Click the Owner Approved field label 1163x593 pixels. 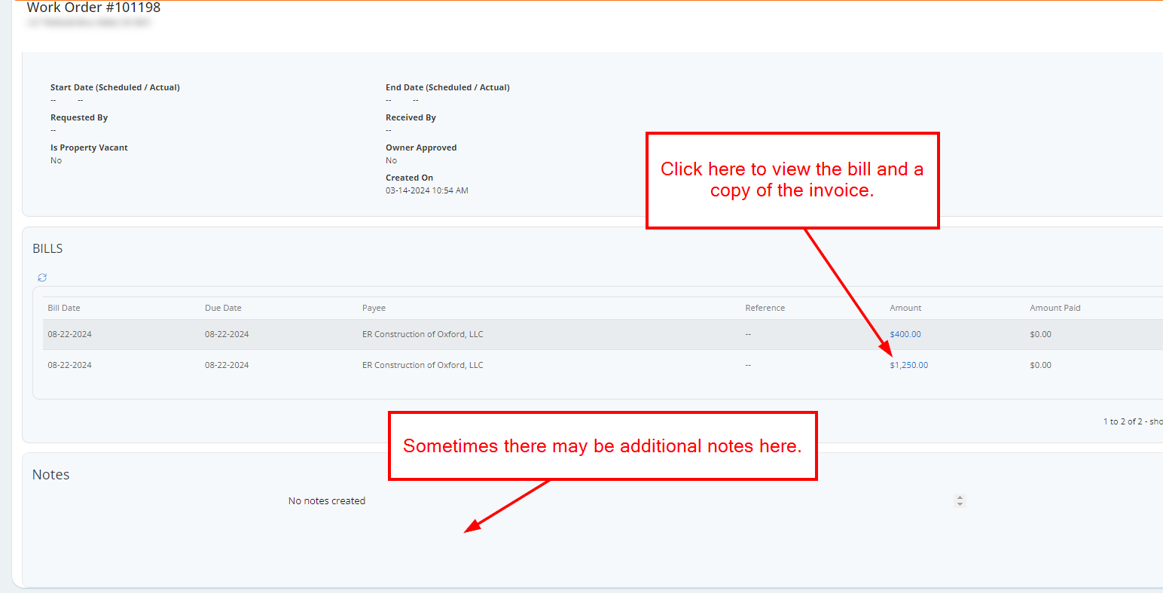click(x=421, y=147)
